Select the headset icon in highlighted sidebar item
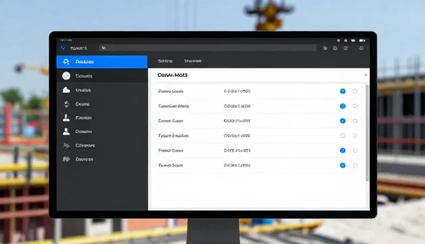 66,62
